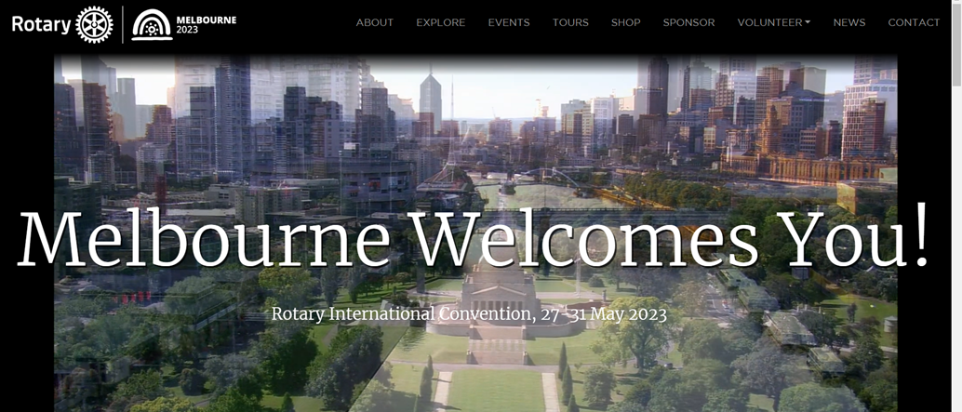Click the Rotary International Convention date text
This screenshot has width=962, height=412.
coord(469,313)
